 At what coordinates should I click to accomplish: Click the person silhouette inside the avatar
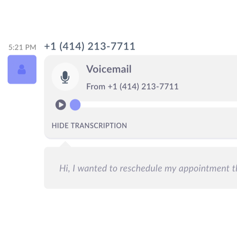(22, 69)
